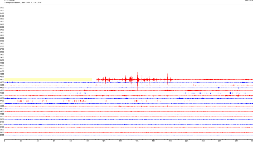Click the 06:30 time label
Viewport: 253px width, 142px height.
tap(2, 43)
